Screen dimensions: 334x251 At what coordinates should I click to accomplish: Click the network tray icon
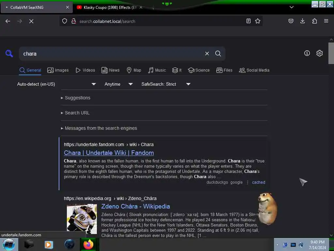293,245
